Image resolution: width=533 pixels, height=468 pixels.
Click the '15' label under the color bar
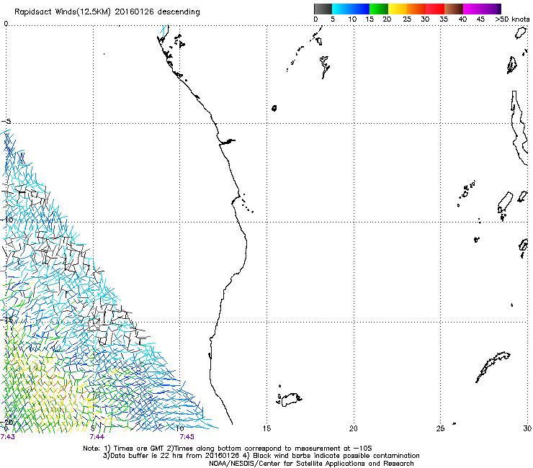369,19
